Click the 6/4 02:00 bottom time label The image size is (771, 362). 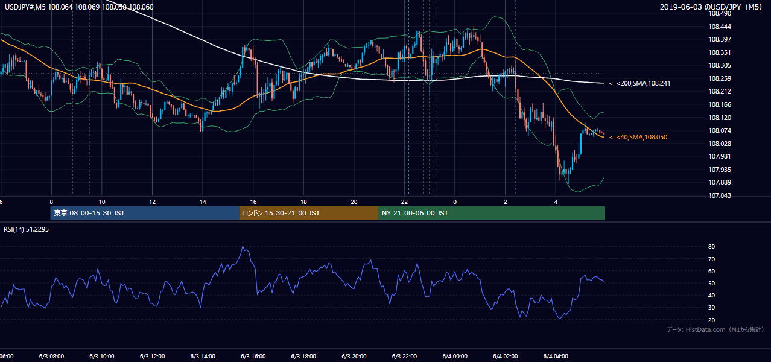pos(505,357)
